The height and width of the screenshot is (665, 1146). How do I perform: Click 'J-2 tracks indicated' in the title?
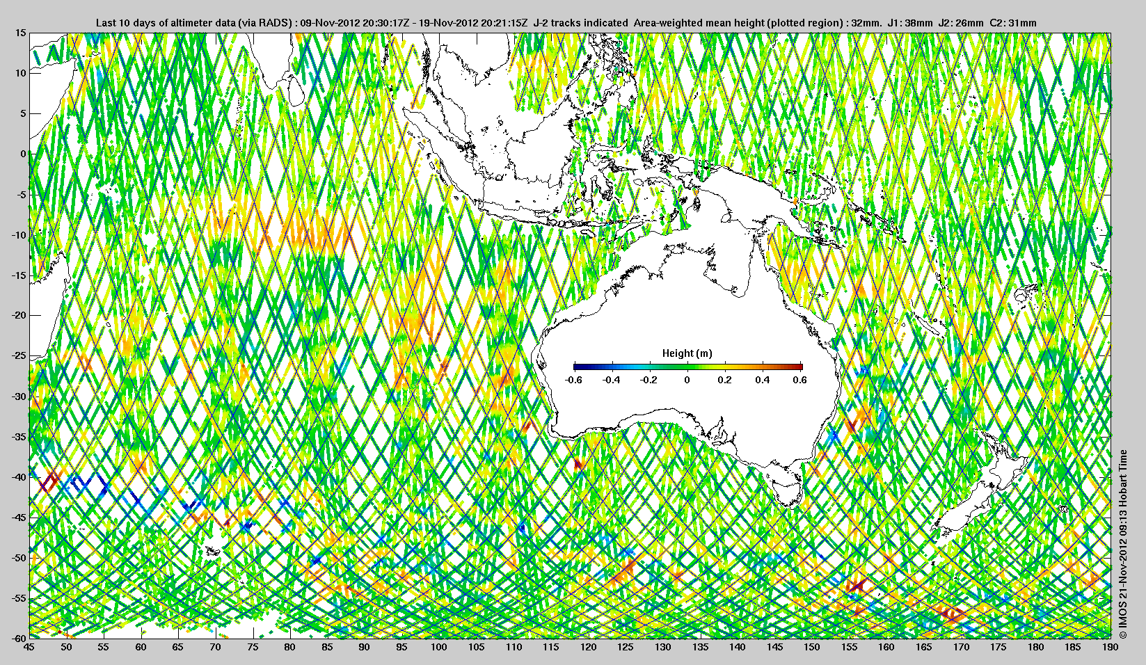click(x=580, y=23)
